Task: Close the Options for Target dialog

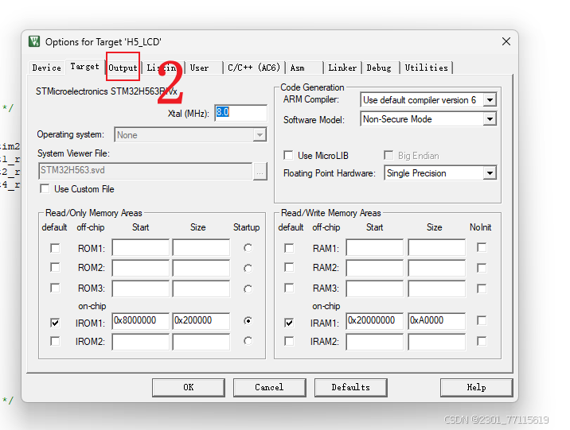Action: (x=506, y=41)
